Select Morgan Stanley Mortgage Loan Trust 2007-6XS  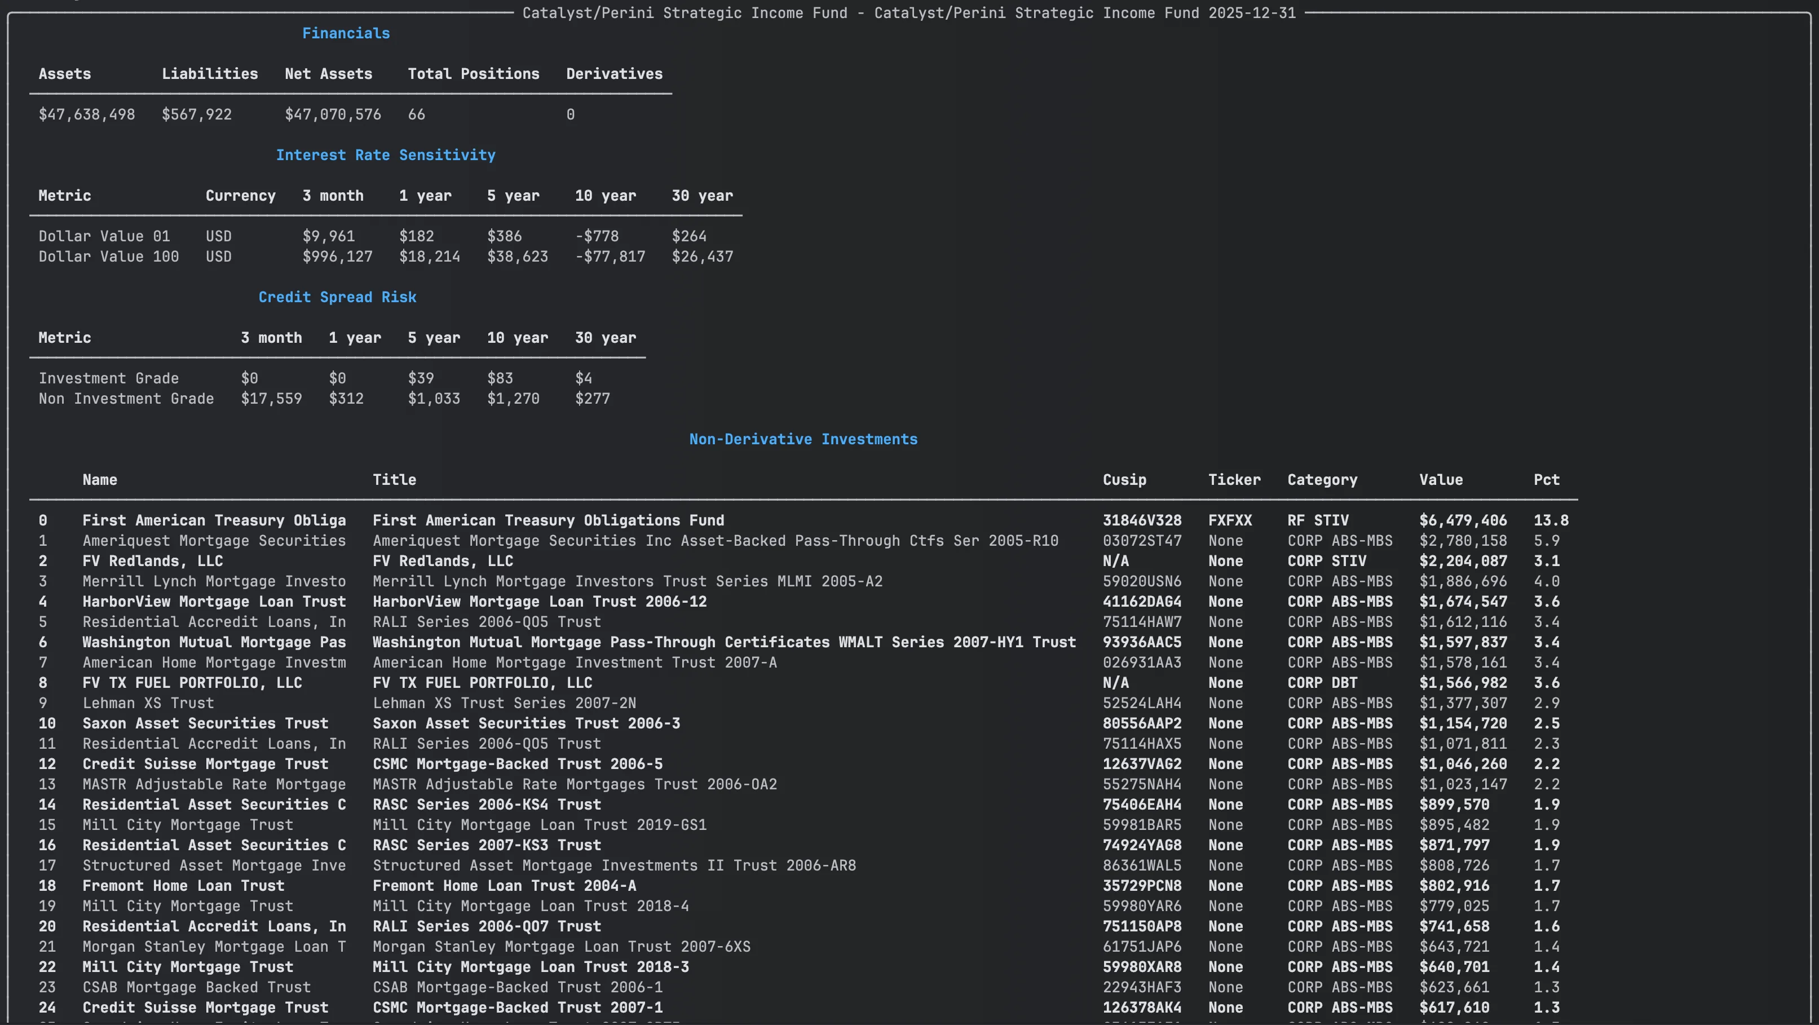click(x=562, y=947)
